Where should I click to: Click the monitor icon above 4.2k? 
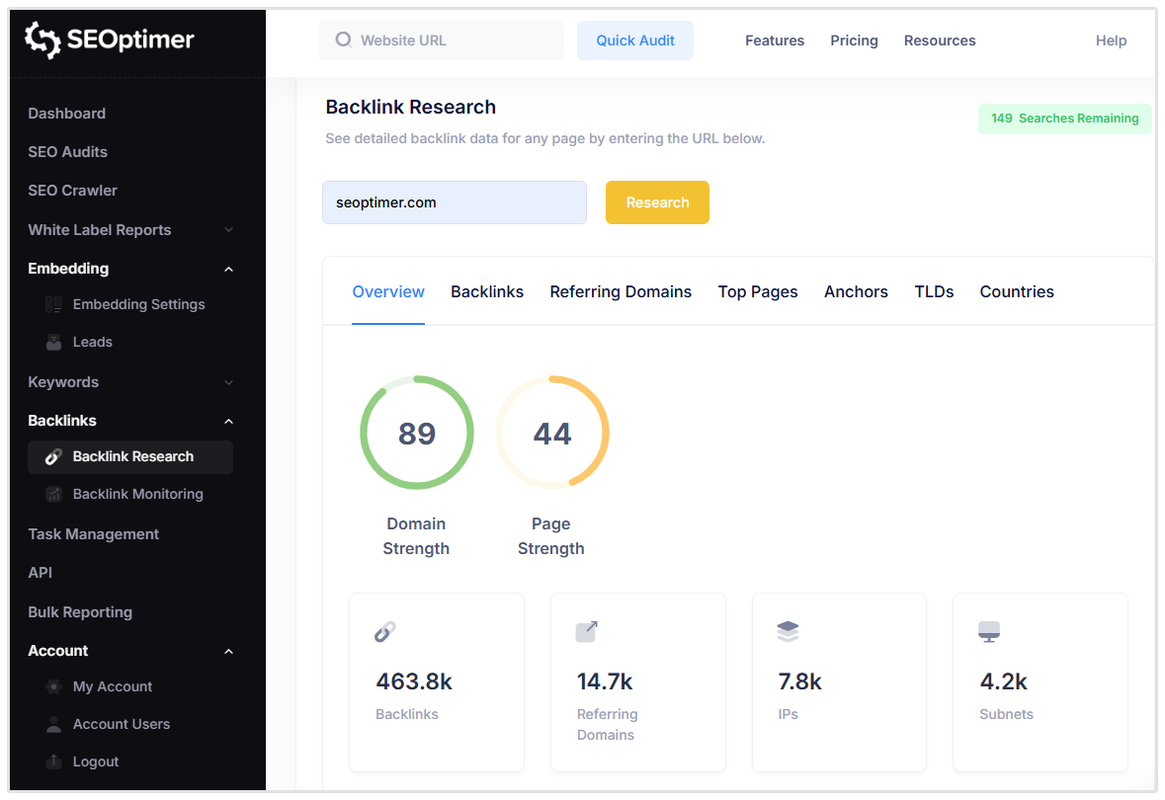(989, 632)
